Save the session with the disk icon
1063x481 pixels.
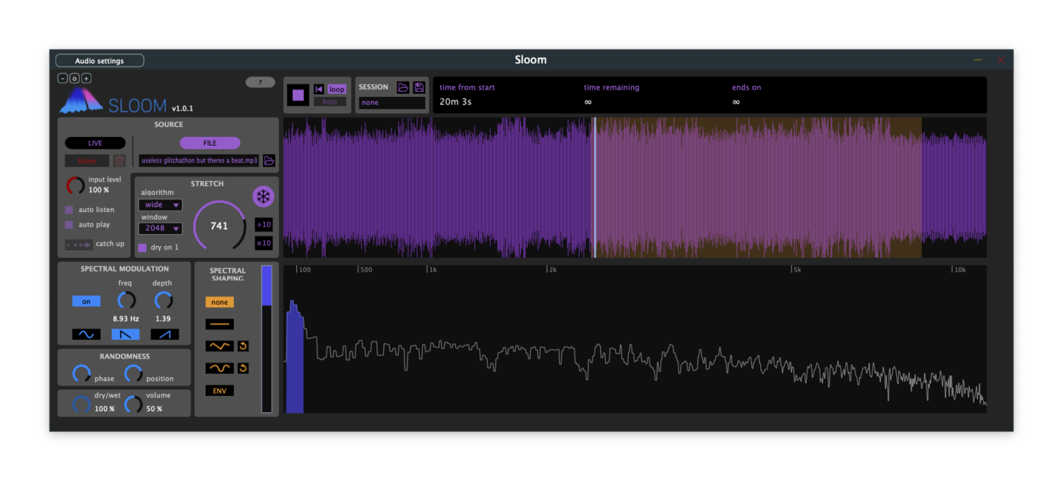point(419,87)
